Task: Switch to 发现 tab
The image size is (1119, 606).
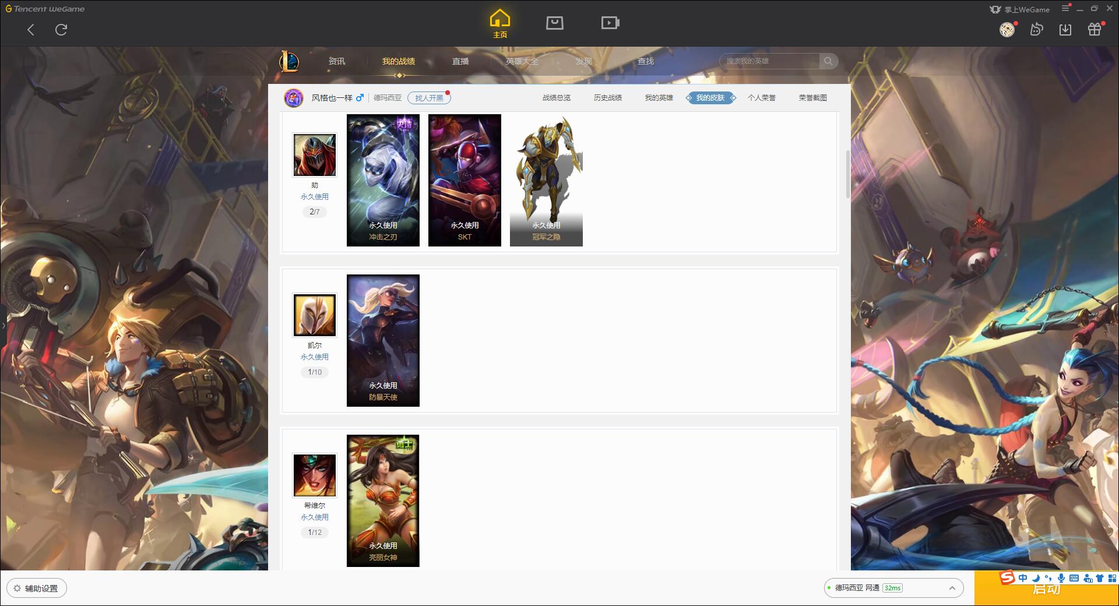Action: (584, 61)
